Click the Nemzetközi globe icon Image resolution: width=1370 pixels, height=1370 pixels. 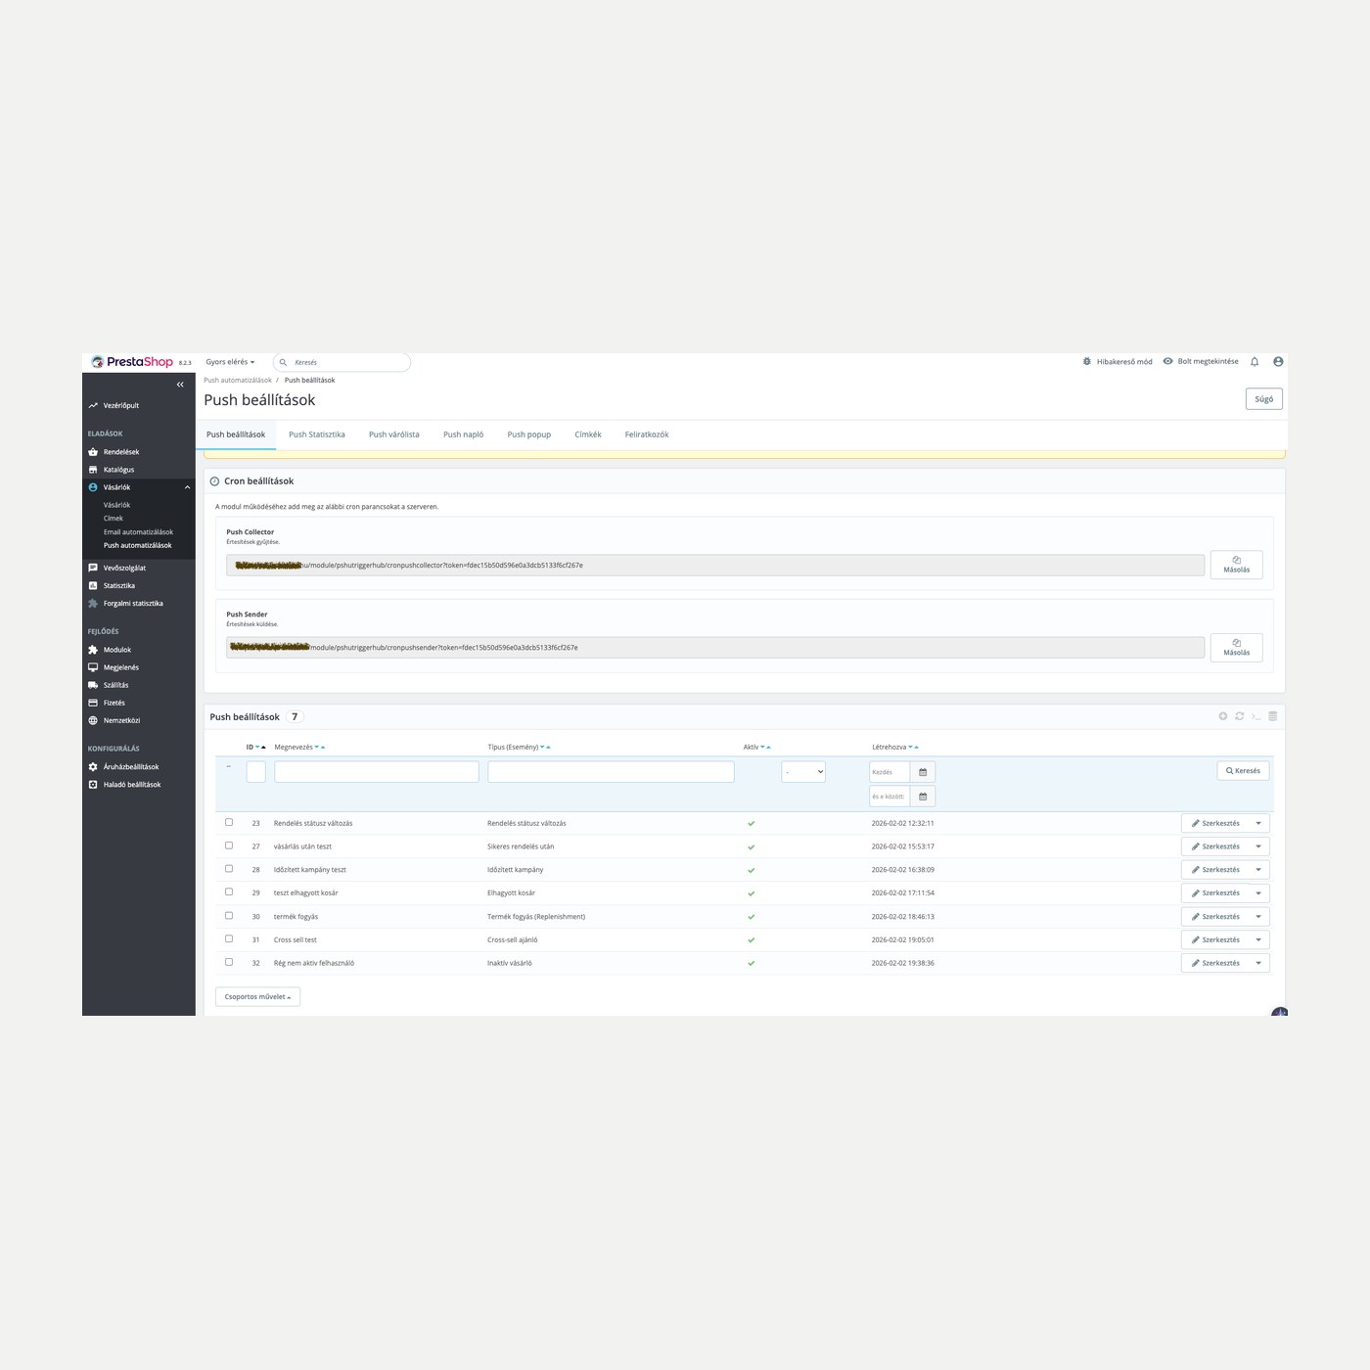[x=93, y=720]
